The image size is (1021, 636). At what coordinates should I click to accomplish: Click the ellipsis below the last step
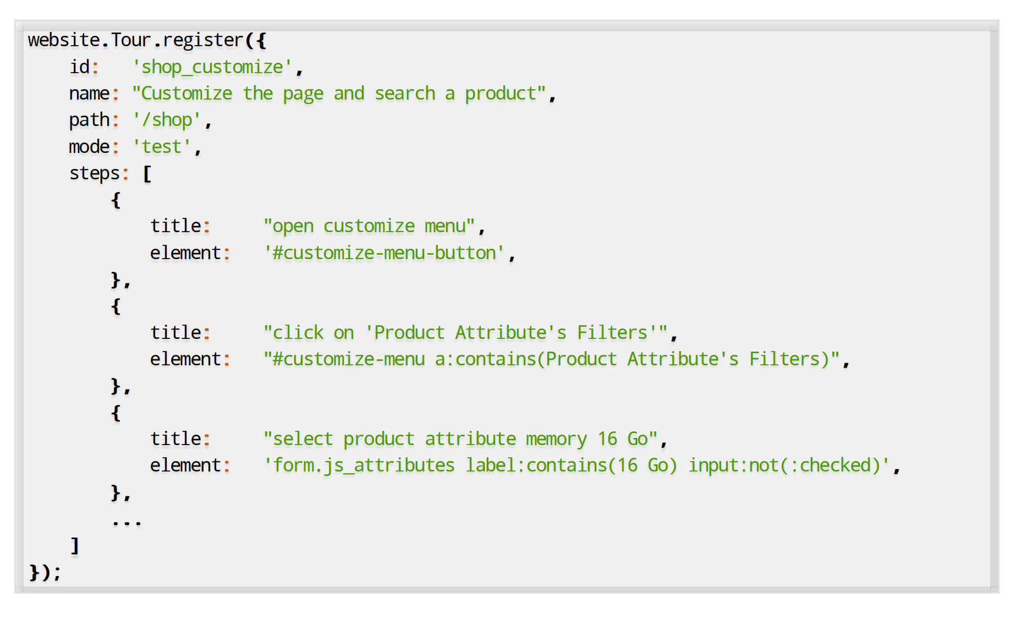pyautogui.click(x=127, y=520)
